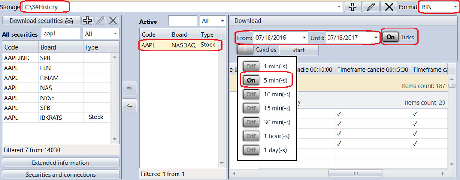
Task: Click the delete security X icon
Action: point(113,21)
